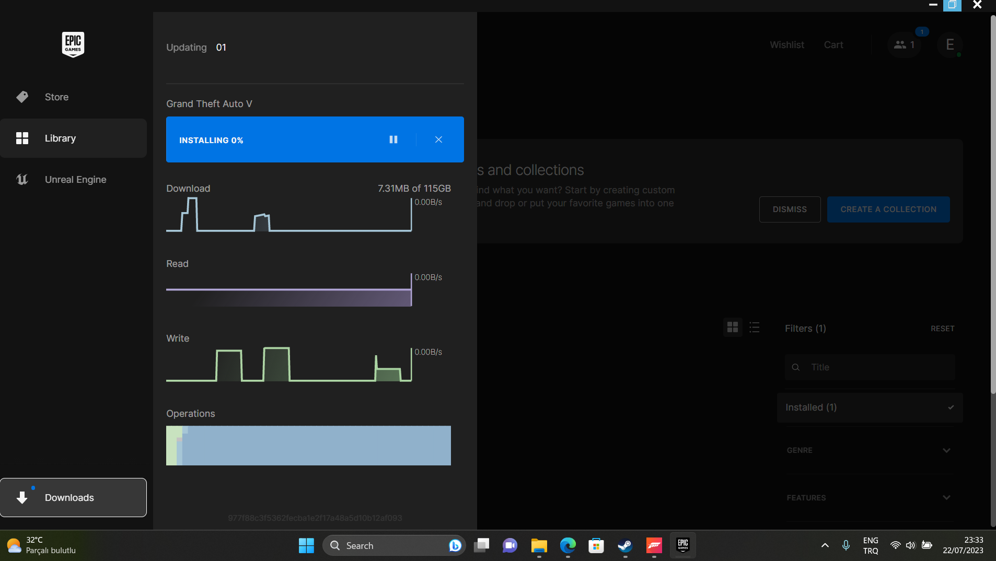
Task: Open Bing Chat icon in search box
Action: [455, 546]
